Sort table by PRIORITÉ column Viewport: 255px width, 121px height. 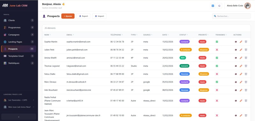tap(203, 35)
